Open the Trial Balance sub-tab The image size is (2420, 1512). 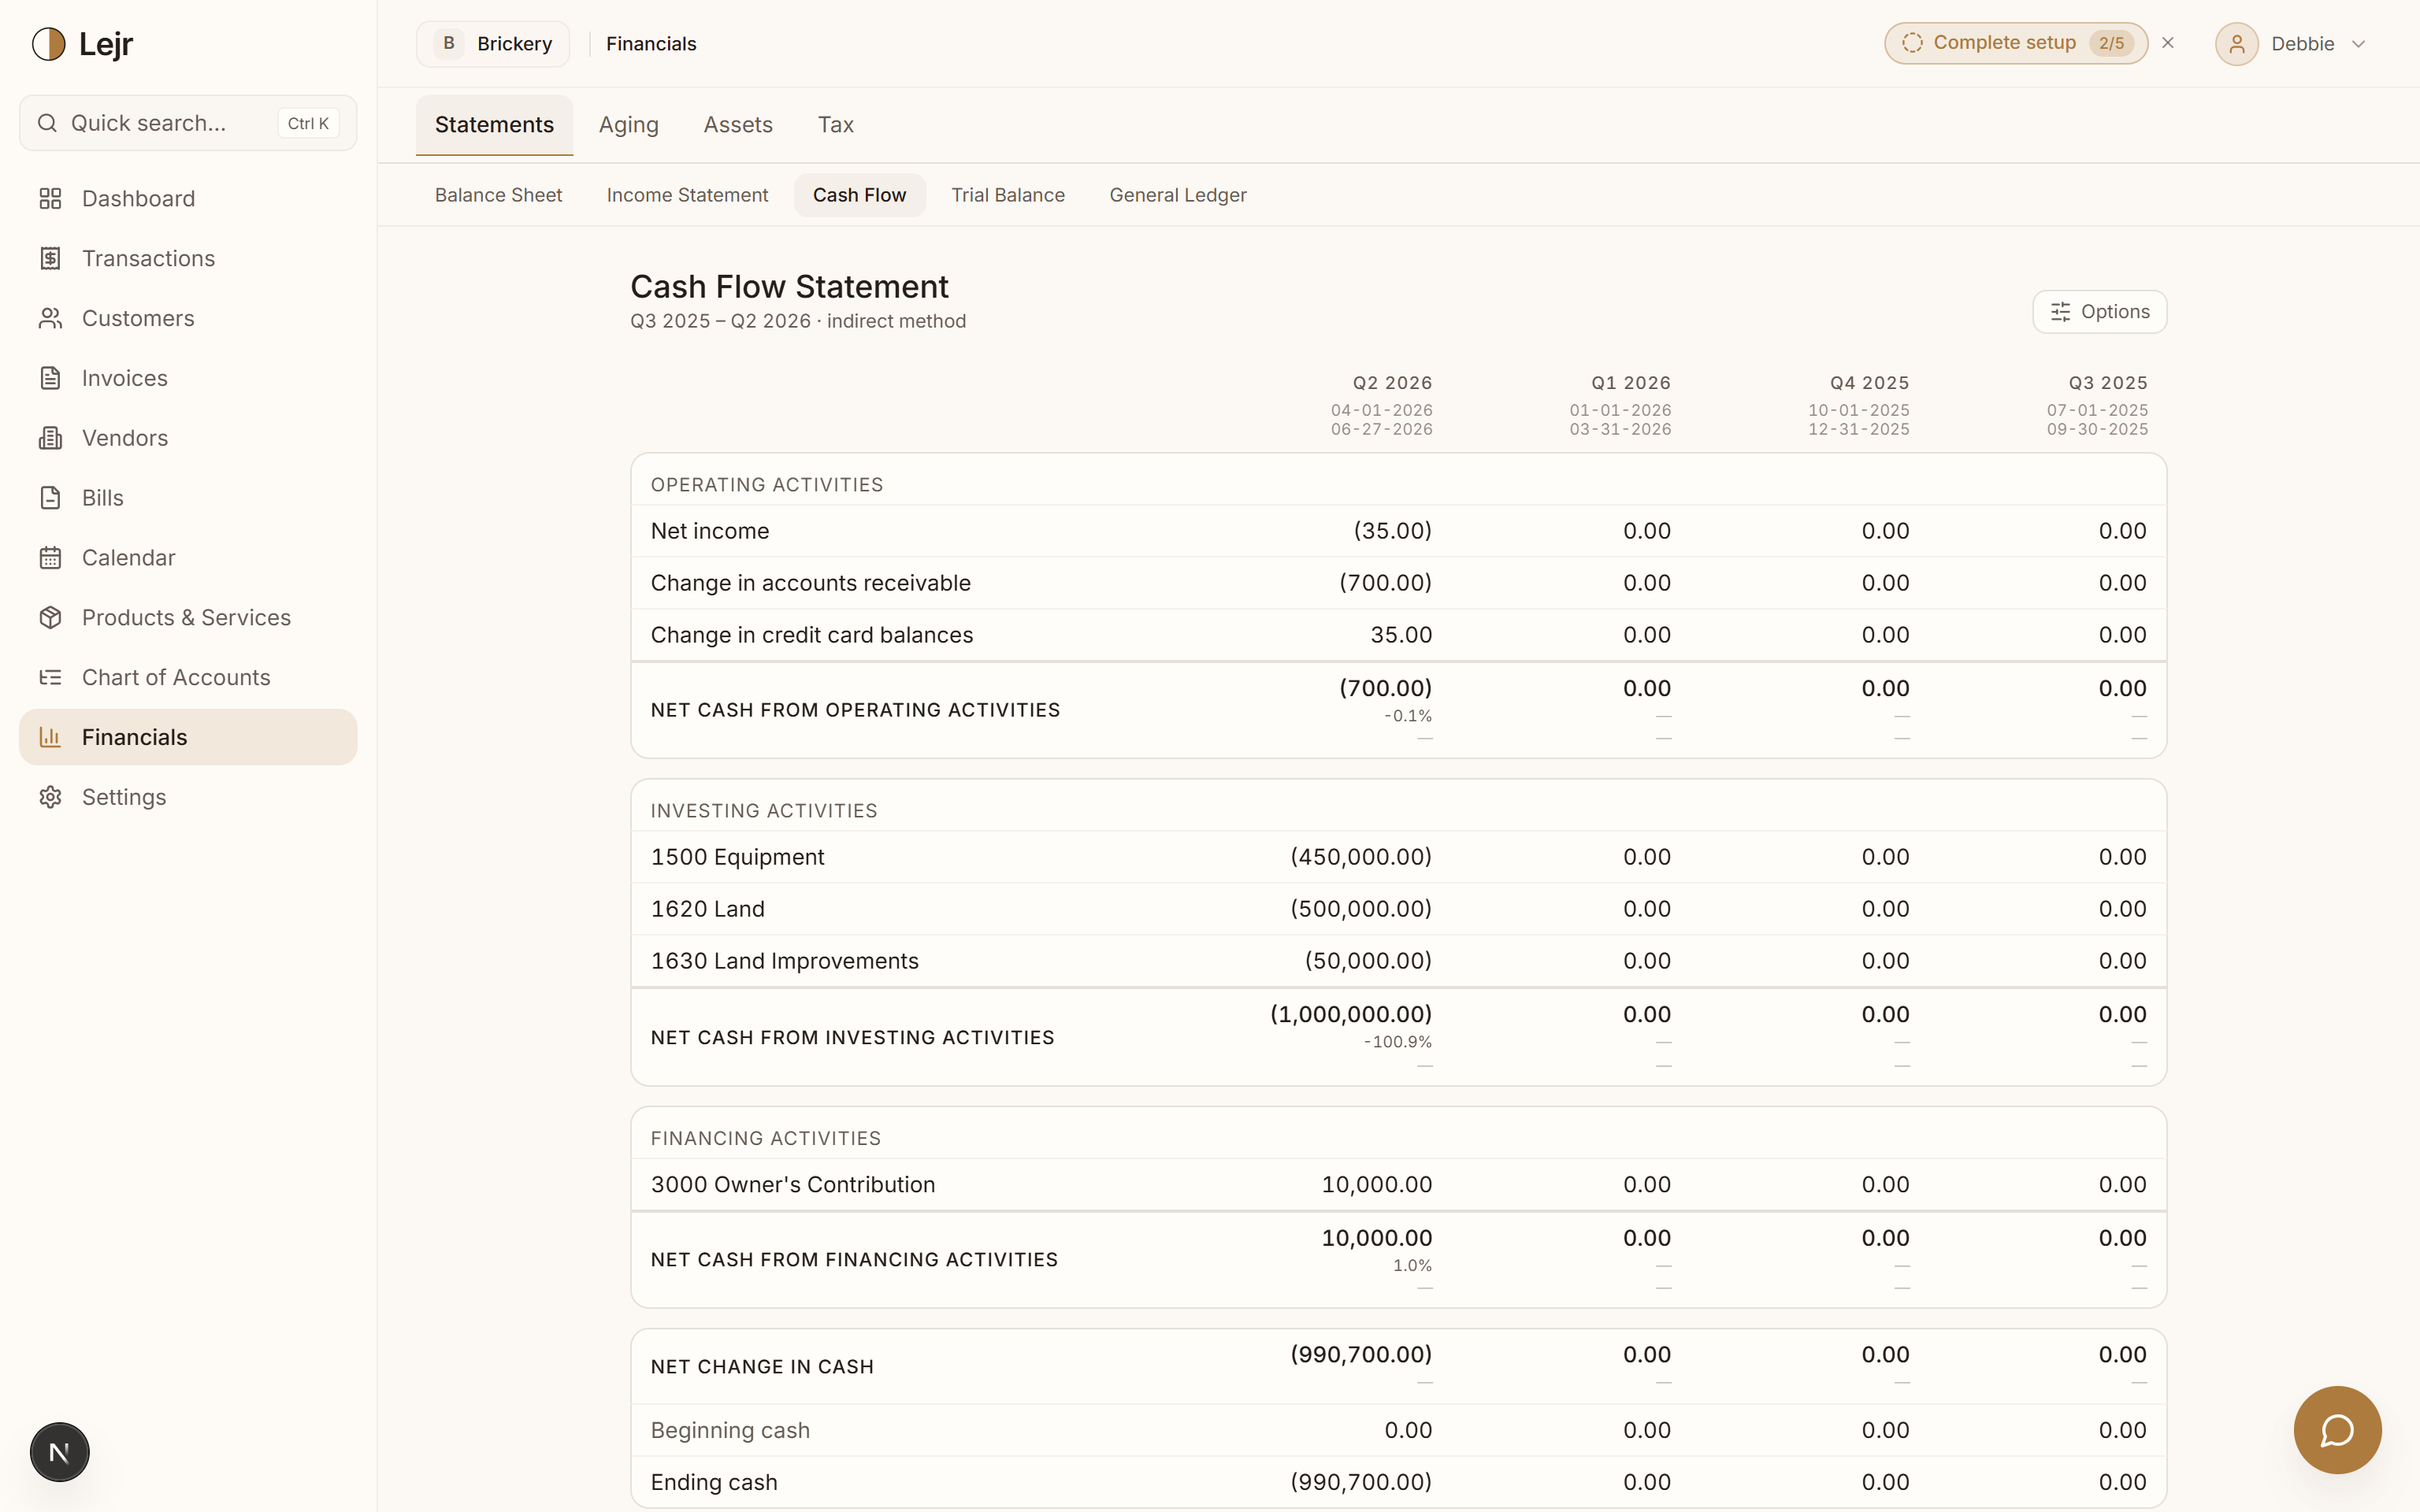pyautogui.click(x=1007, y=195)
